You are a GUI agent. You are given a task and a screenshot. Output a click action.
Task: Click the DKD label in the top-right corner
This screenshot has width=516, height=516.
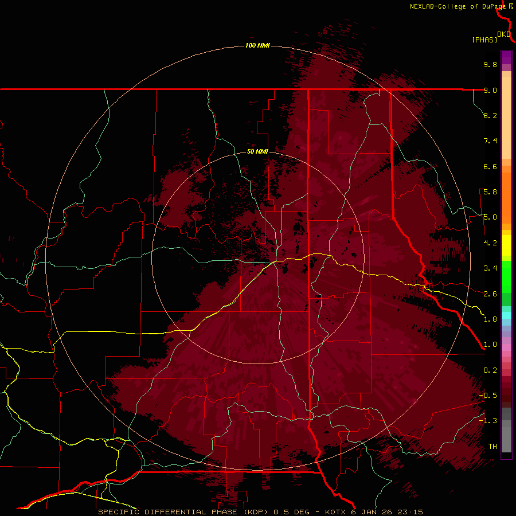[504, 34]
